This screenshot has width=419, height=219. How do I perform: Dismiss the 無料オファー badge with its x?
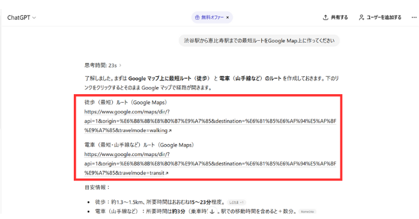point(228,17)
